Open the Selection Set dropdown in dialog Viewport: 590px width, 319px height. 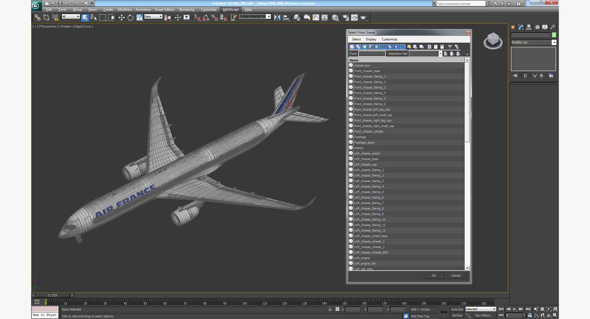pyautogui.click(x=440, y=53)
